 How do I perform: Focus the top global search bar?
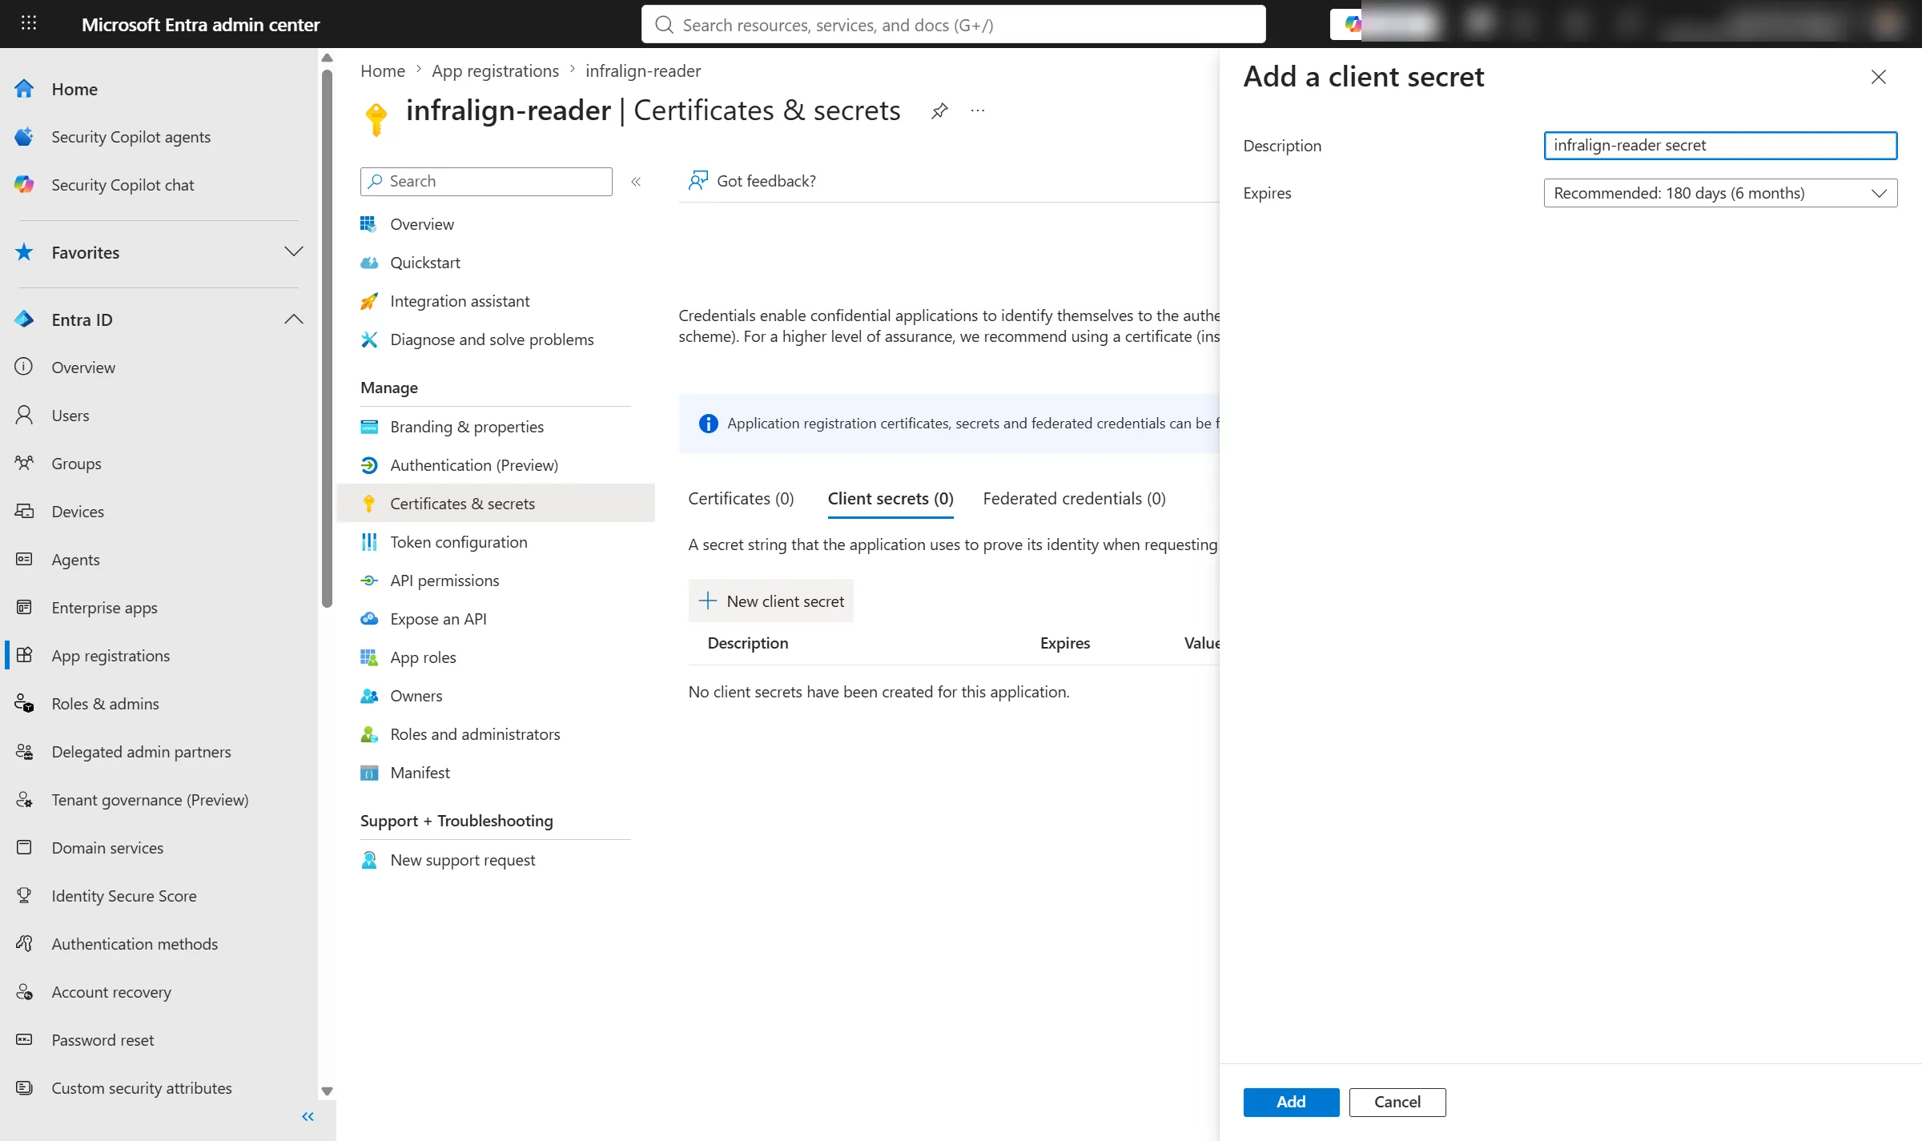pos(953,25)
